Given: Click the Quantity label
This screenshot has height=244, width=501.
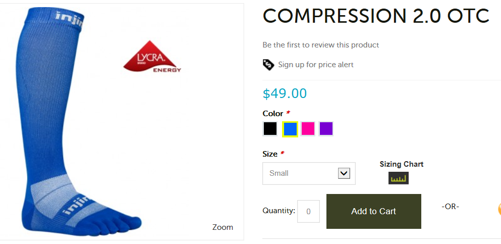Looking at the screenshot, I should (x=279, y=211).
